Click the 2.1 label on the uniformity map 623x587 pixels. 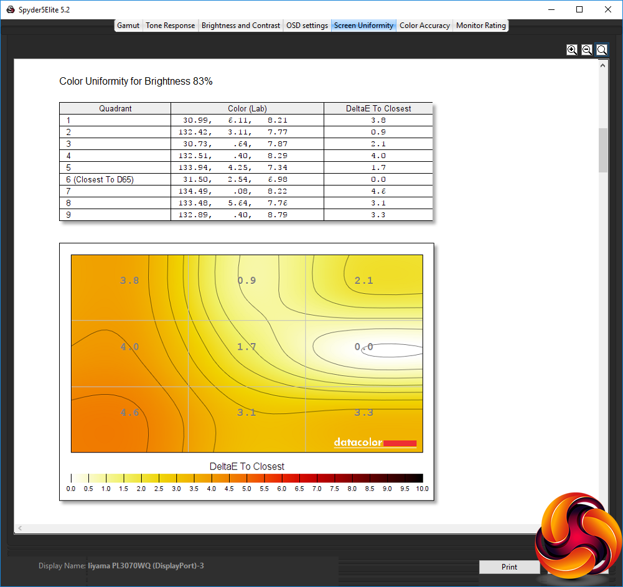(363, 281)
